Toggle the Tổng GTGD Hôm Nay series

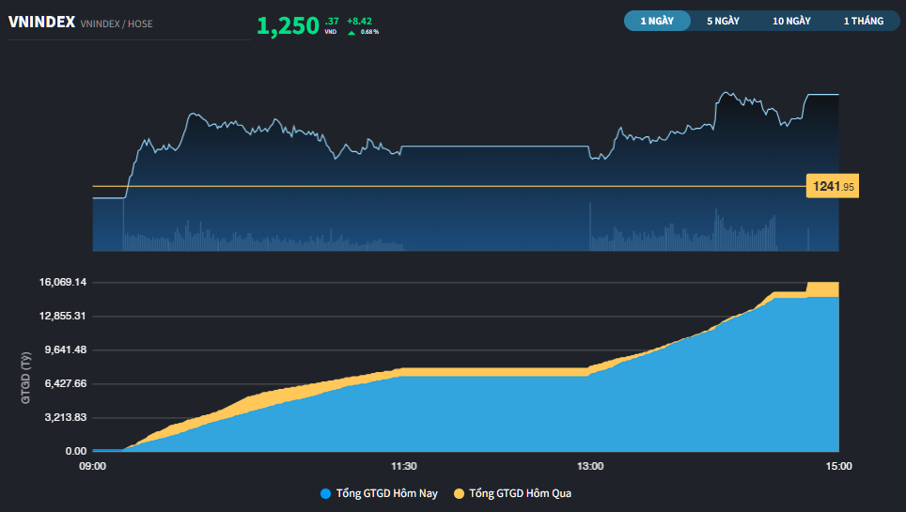[x=386, y=493]
